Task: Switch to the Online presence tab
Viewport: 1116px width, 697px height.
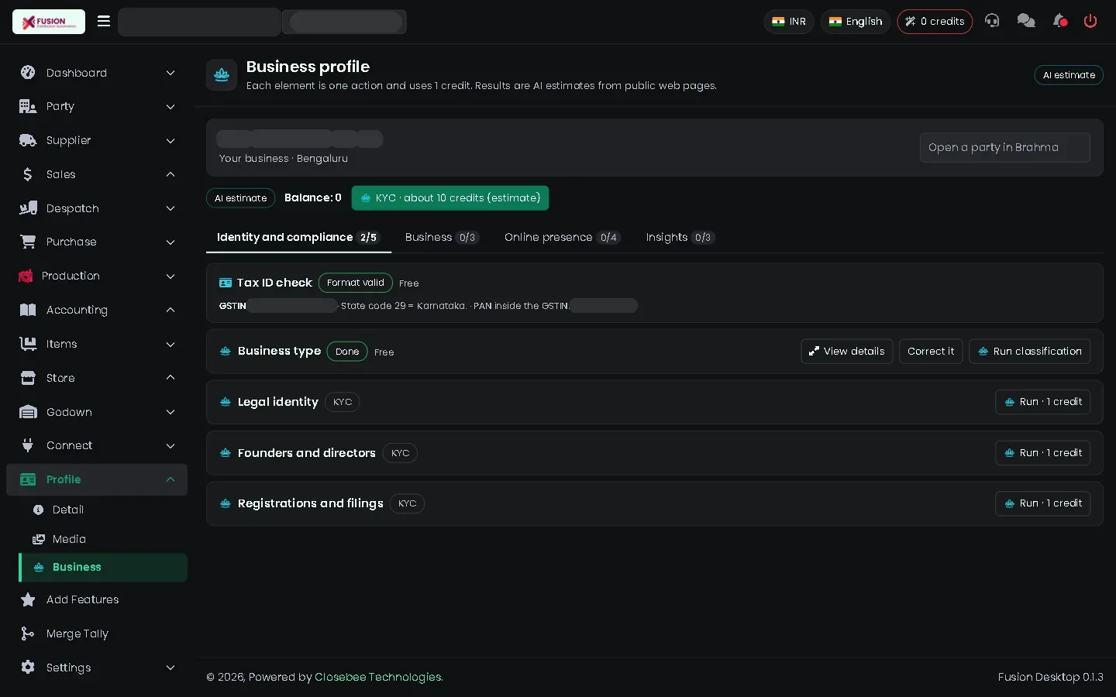Action: point(563,238)
